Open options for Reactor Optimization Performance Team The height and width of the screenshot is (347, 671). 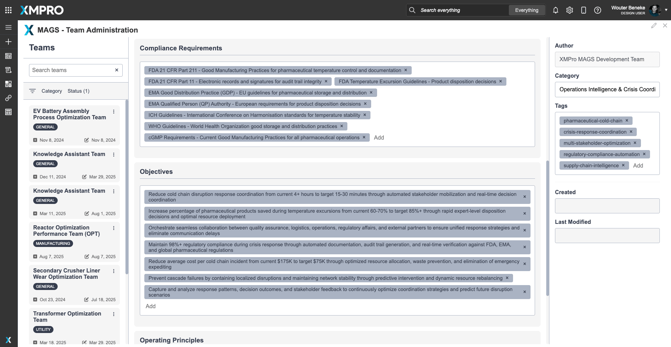click(114, 228)
